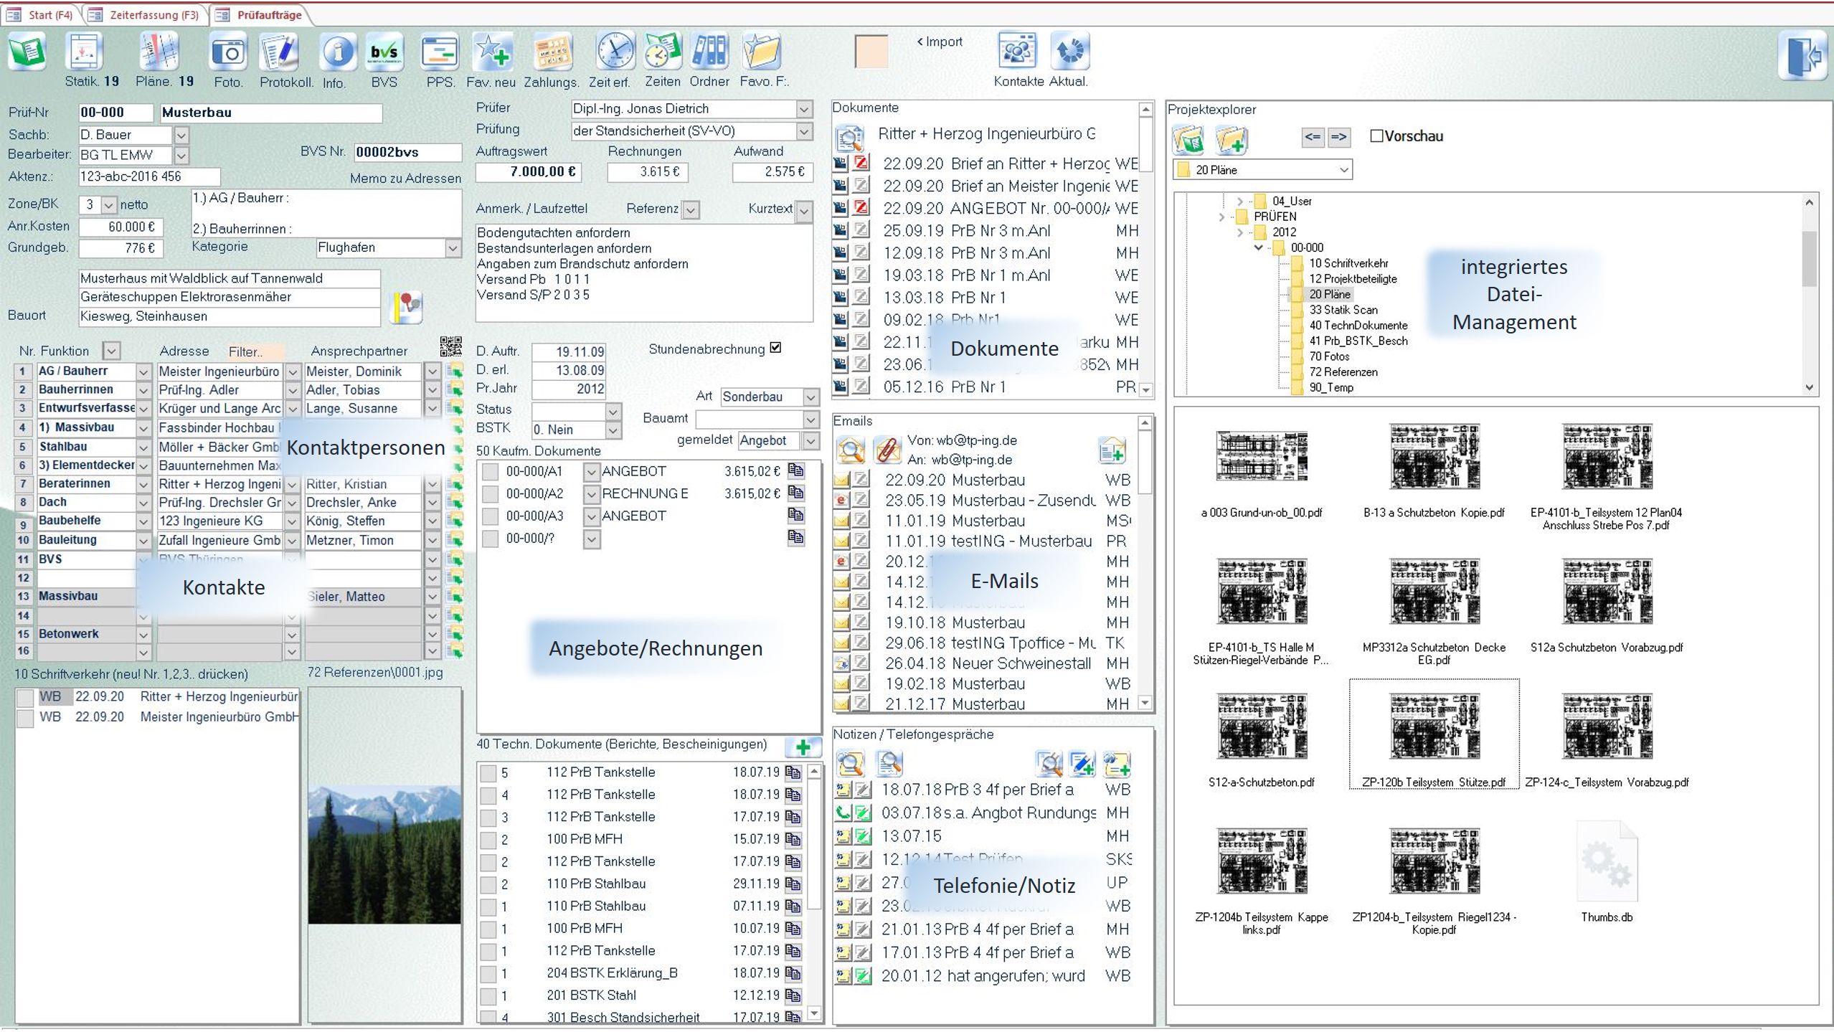Click the QR code icon above contacts
1834x1032 pixels.
point(450,347)
